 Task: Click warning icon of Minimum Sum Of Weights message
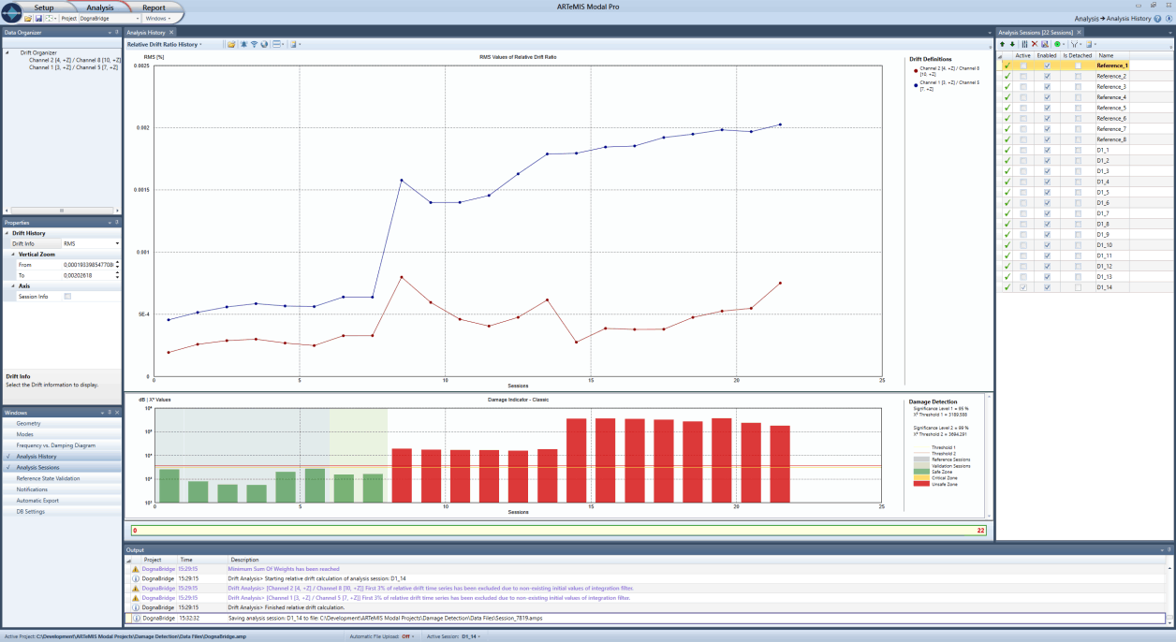click(x=135, y=569)
